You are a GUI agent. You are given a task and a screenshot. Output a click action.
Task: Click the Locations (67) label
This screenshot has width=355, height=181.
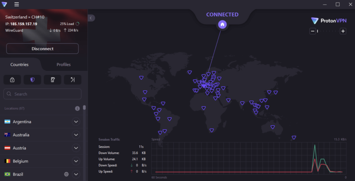click(x=15, y=108)
